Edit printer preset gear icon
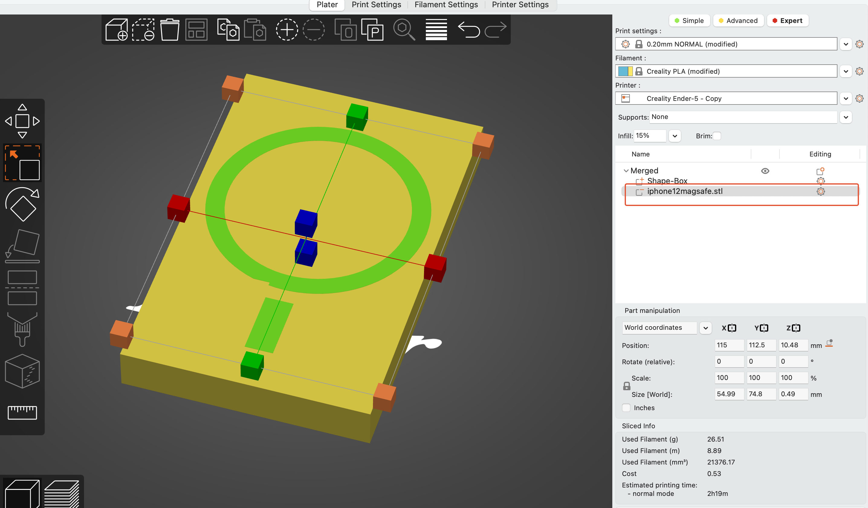Image resolution: width=868 pixels, height=508 pixels. coord(860,98)
